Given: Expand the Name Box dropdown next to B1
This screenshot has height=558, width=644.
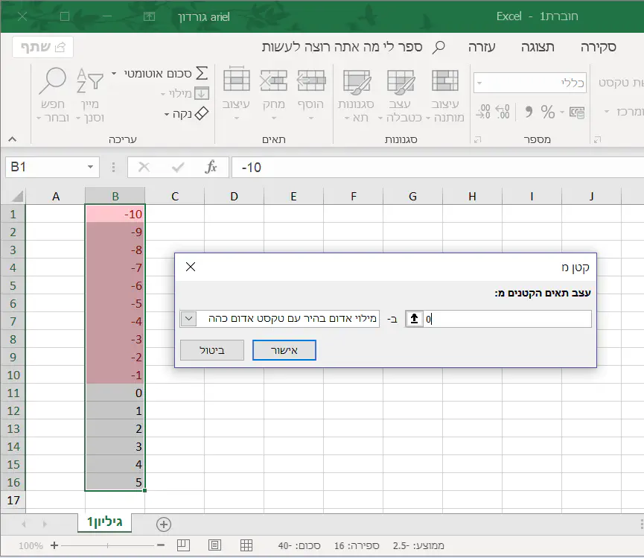Looking at the screenshot, I should point(92,168).
